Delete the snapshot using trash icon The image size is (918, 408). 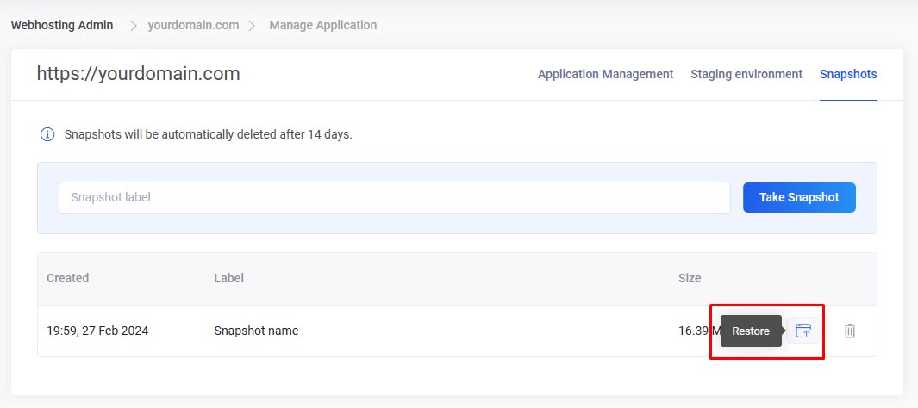[x=850, y=331]
